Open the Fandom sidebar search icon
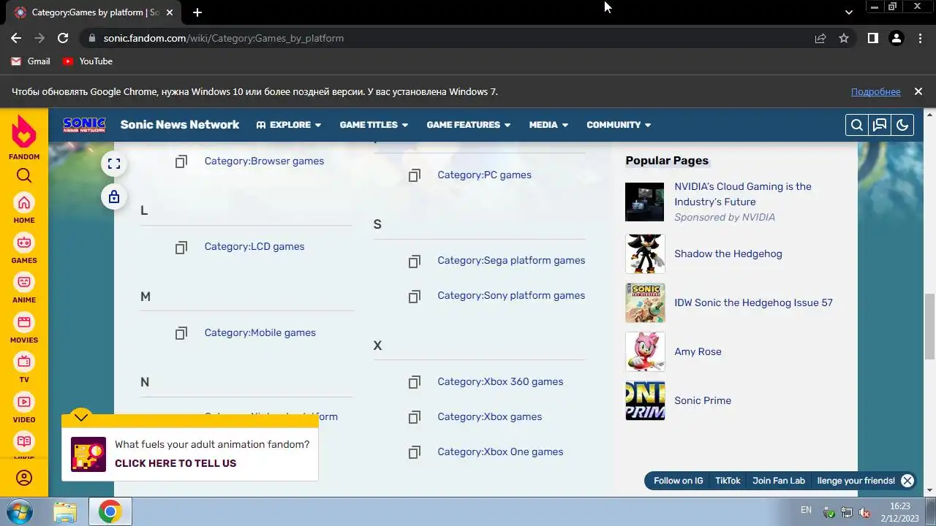Viewport: 936px width, 526px height. click(x=24, y=175)
